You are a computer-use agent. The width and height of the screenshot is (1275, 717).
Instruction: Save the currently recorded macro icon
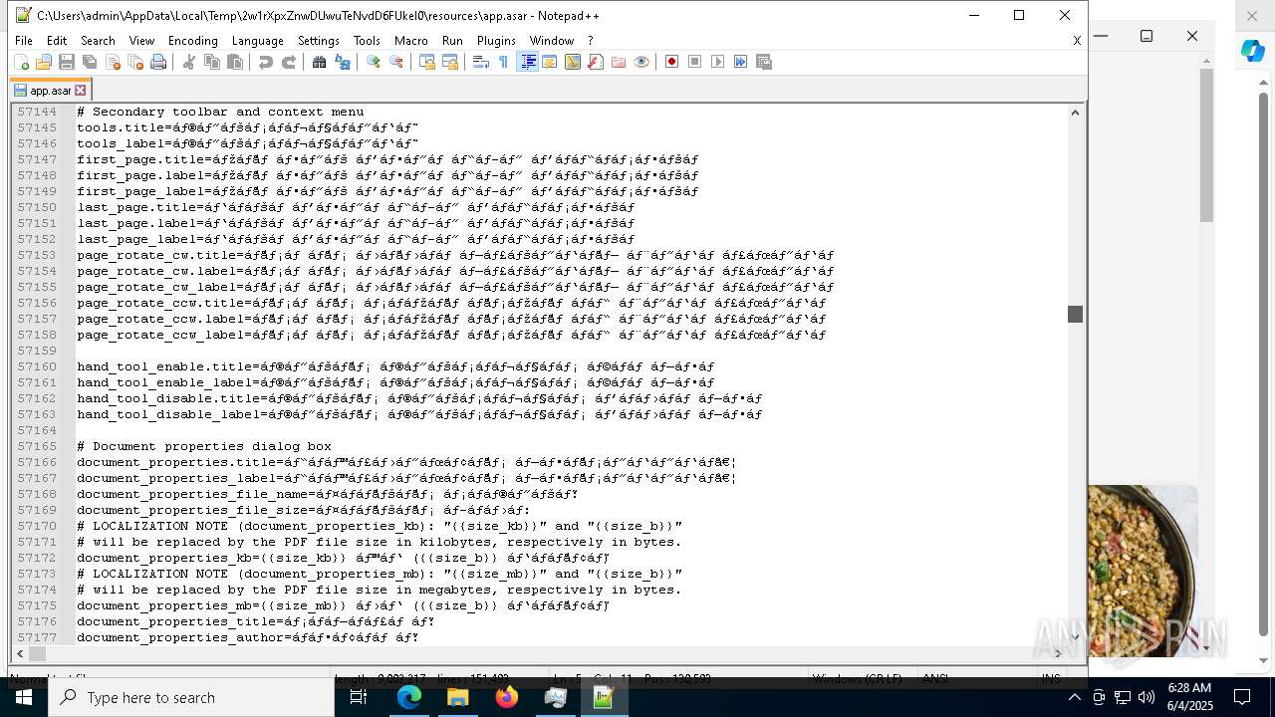tap(764, 62)
